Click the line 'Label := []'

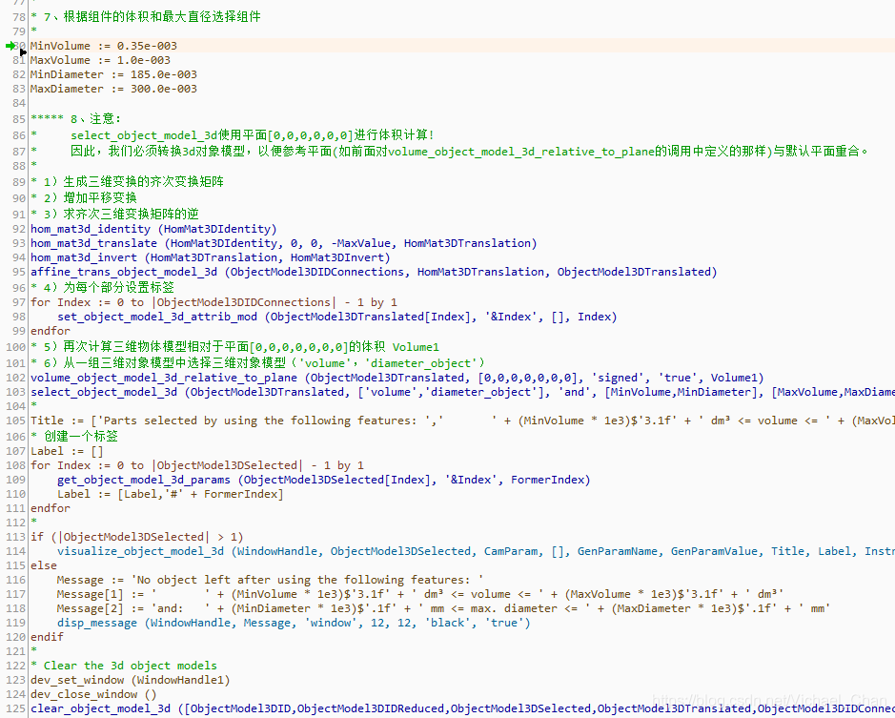(67, 451)
